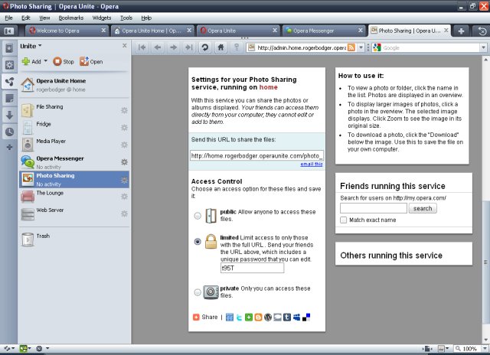
Task: Go to the Home page icon
Action: pos(220,47)
